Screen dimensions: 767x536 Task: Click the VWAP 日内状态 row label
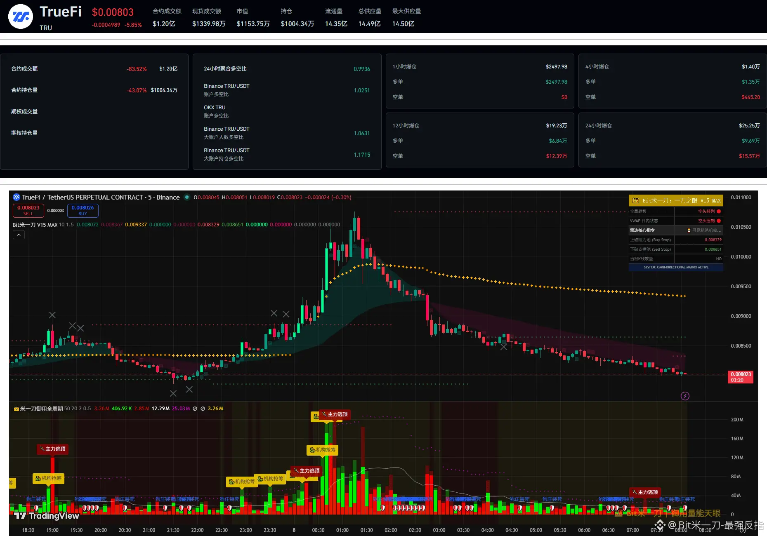point(644,221)
